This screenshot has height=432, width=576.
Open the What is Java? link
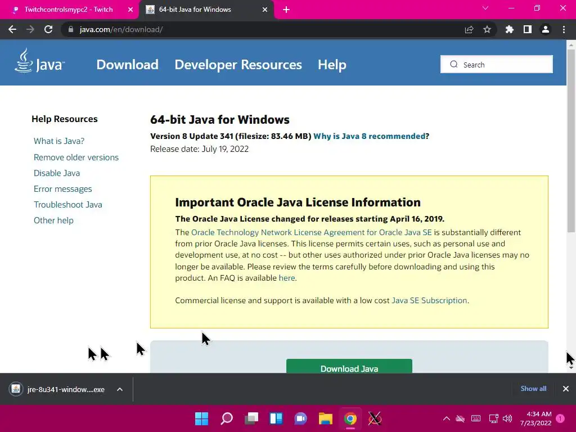tap(59, 141)
